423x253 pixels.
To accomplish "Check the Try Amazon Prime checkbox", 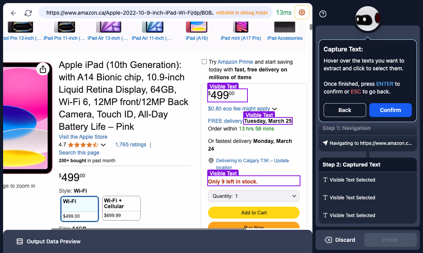I will [204, 61].
